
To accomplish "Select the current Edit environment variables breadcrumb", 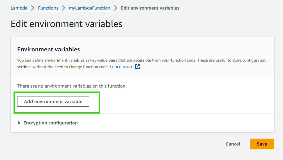I will 150,8.
